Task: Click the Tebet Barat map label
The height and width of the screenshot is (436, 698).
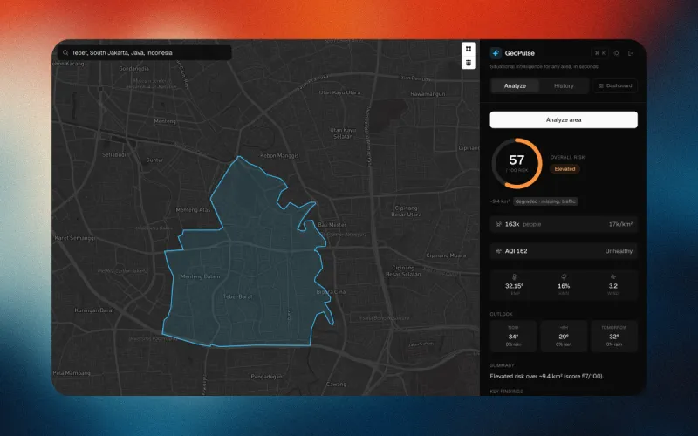Action: tap(237, 296)
